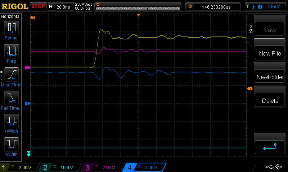Select the Fall Time measurement icon
This screenshot has height=172, width=288.
click(12, 97)
